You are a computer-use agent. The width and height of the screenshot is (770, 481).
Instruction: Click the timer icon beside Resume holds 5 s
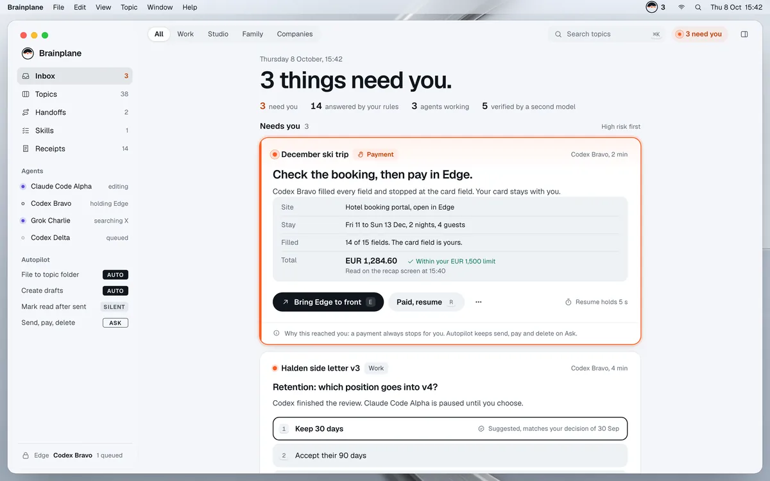568,302
